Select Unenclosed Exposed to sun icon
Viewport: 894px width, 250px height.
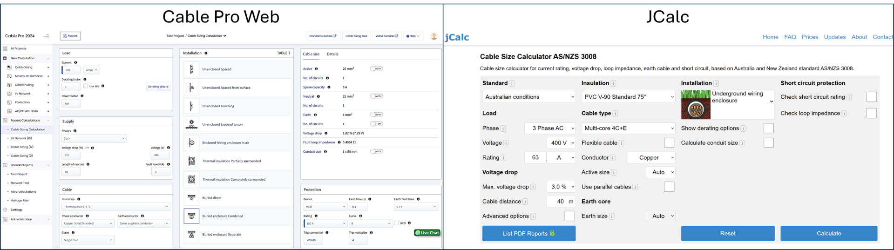[191, 124]
